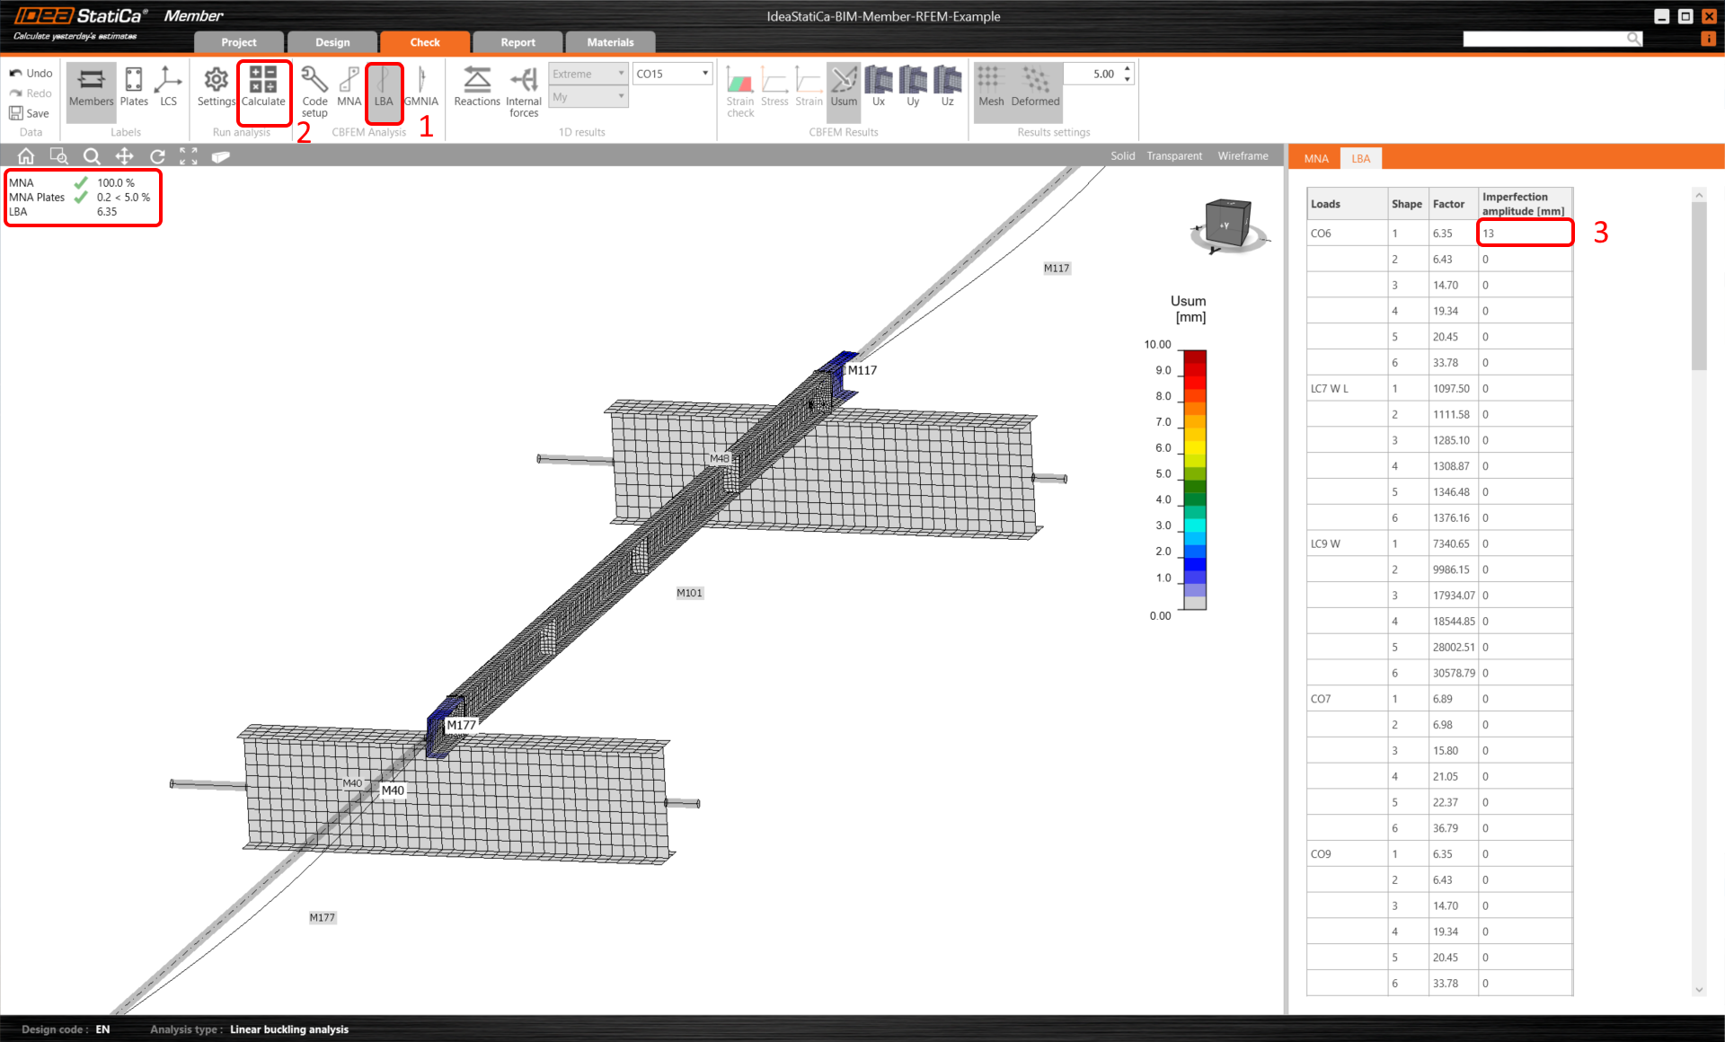Open Code setup settings
The height and width of the screenshot is (1042, 1725).
[314, 90]
